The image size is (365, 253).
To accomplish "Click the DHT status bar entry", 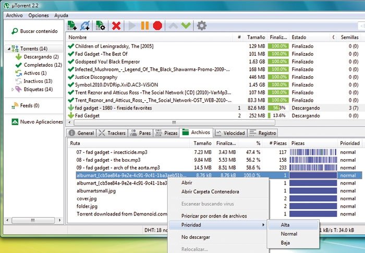I will click(x=156, y=230).
